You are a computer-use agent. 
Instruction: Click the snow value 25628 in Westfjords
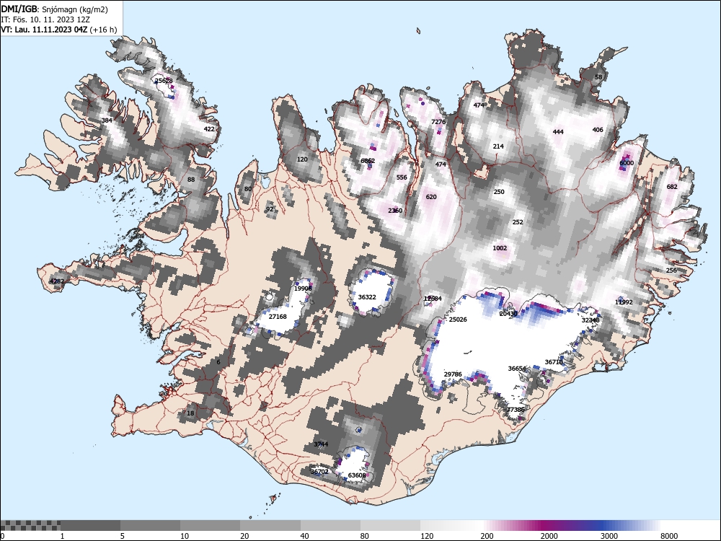point(164,81)
